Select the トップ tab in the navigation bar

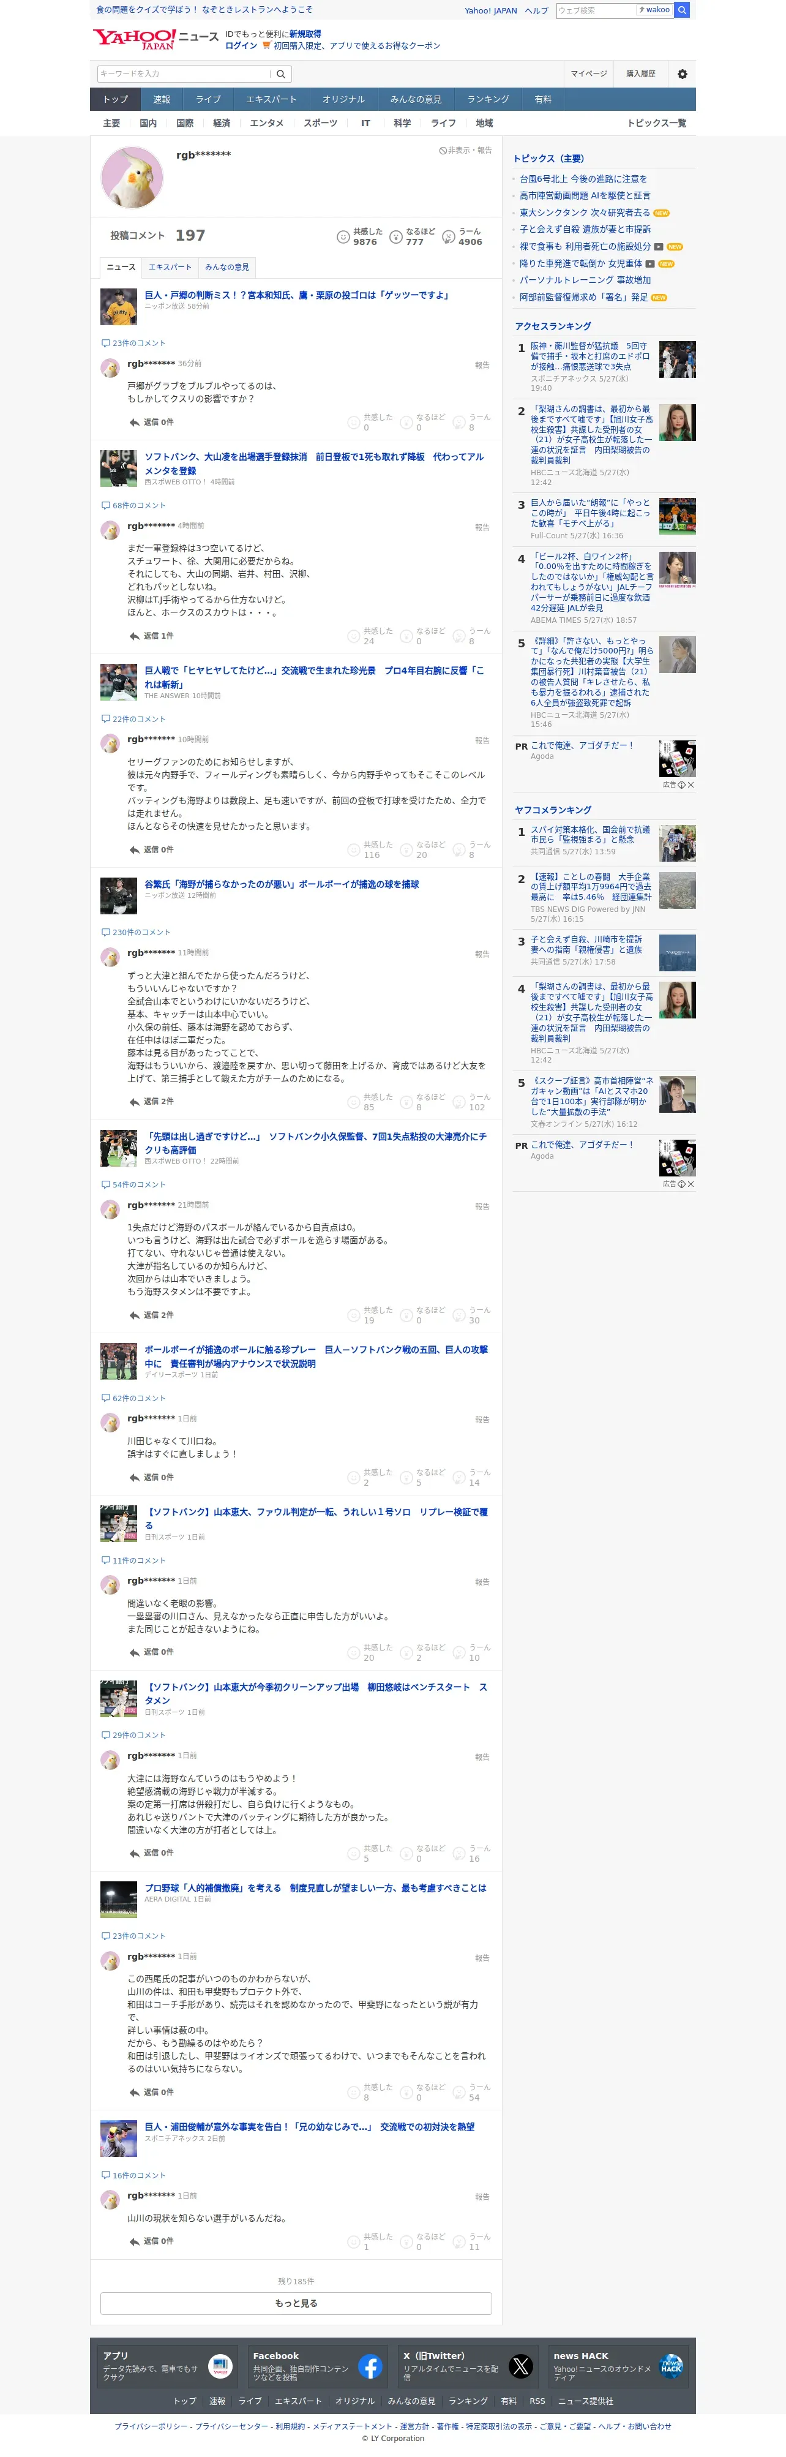coord(116,99)
